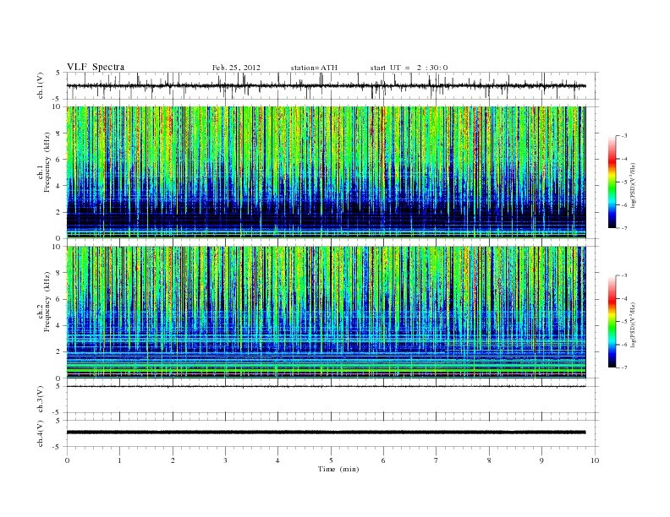Click the "Time (min)" axis title
This screenshot has width=670, height=517.
click(338, 469)
